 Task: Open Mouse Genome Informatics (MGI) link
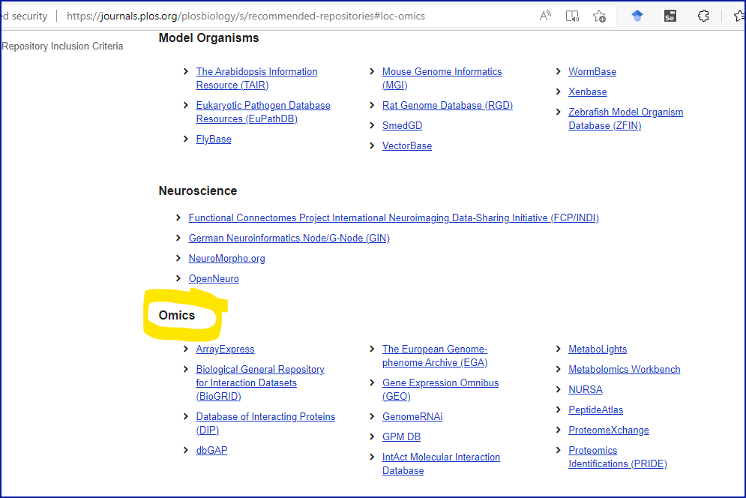click(x=442, y=78)
